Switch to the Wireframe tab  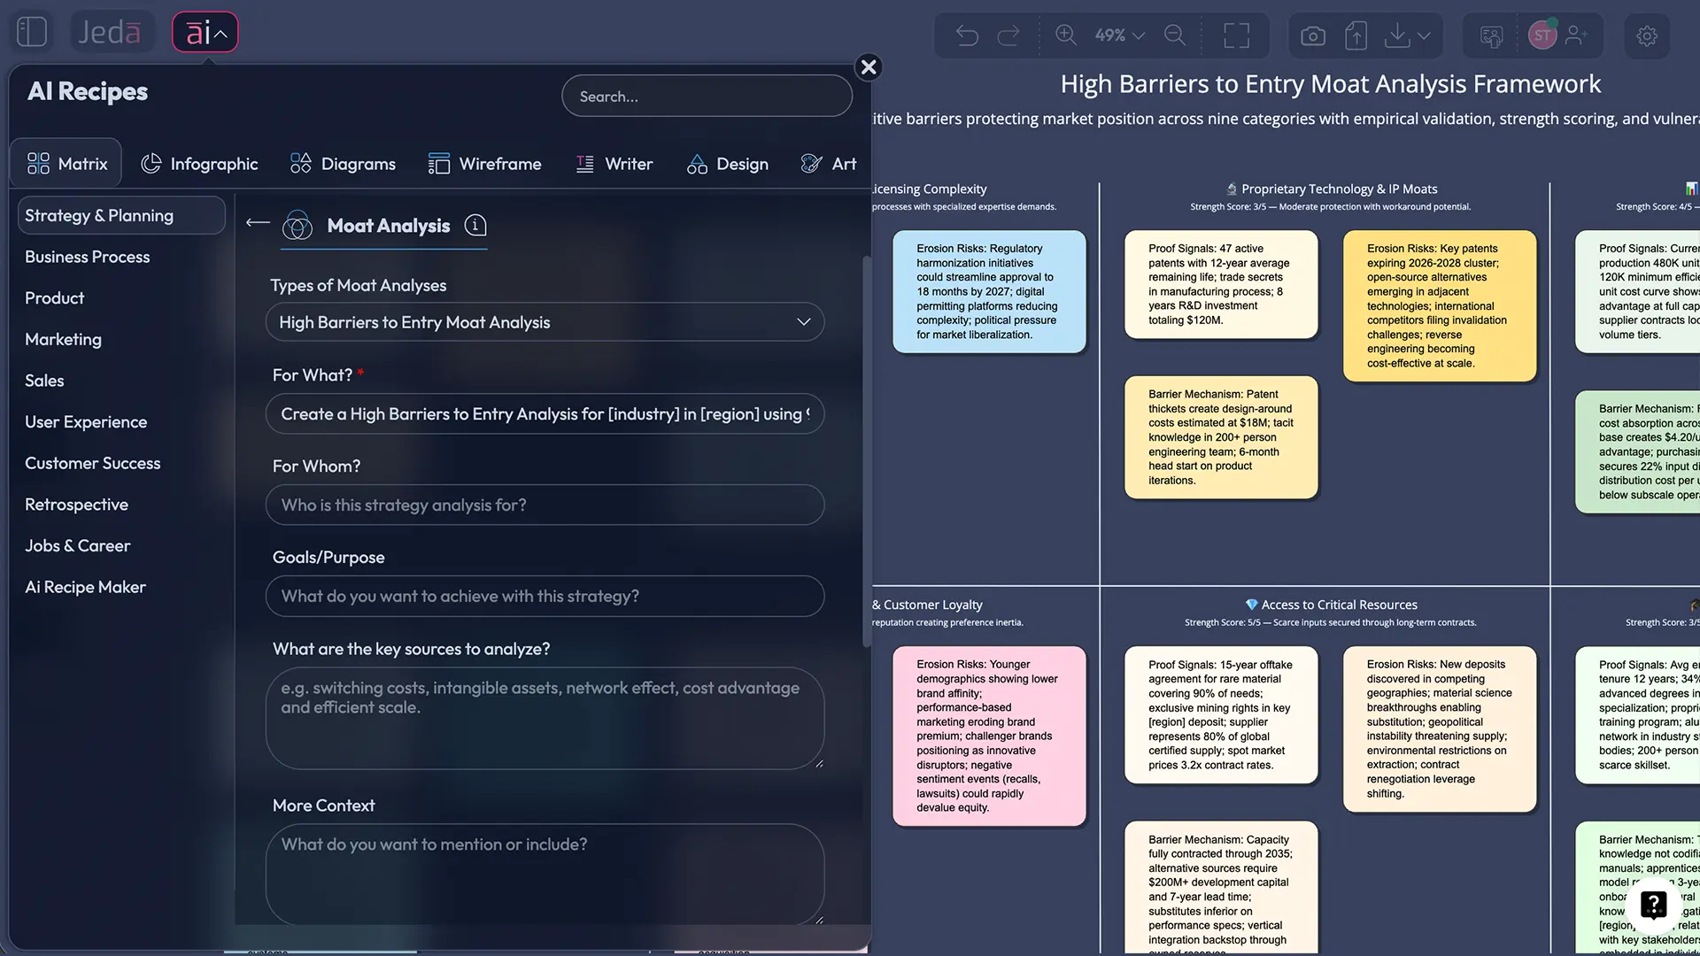point(485,163)
